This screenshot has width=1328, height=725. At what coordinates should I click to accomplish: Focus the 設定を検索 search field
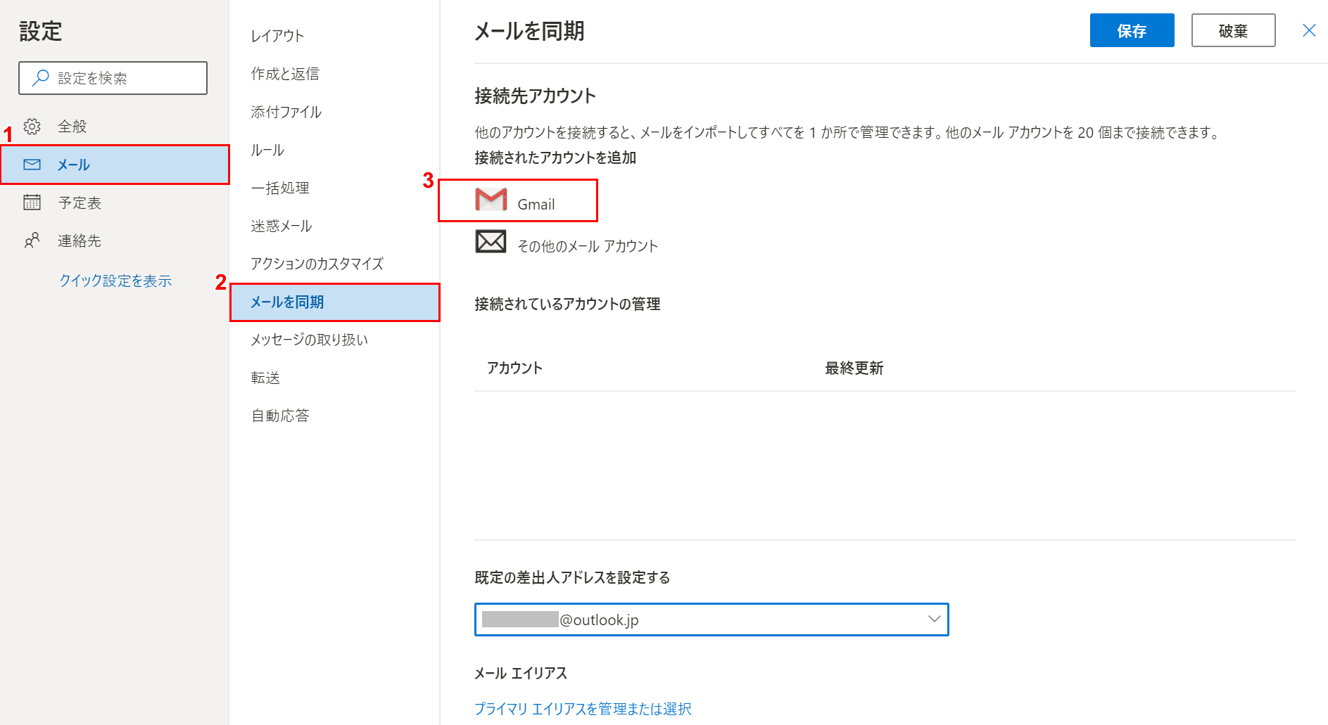pos(113,77)
